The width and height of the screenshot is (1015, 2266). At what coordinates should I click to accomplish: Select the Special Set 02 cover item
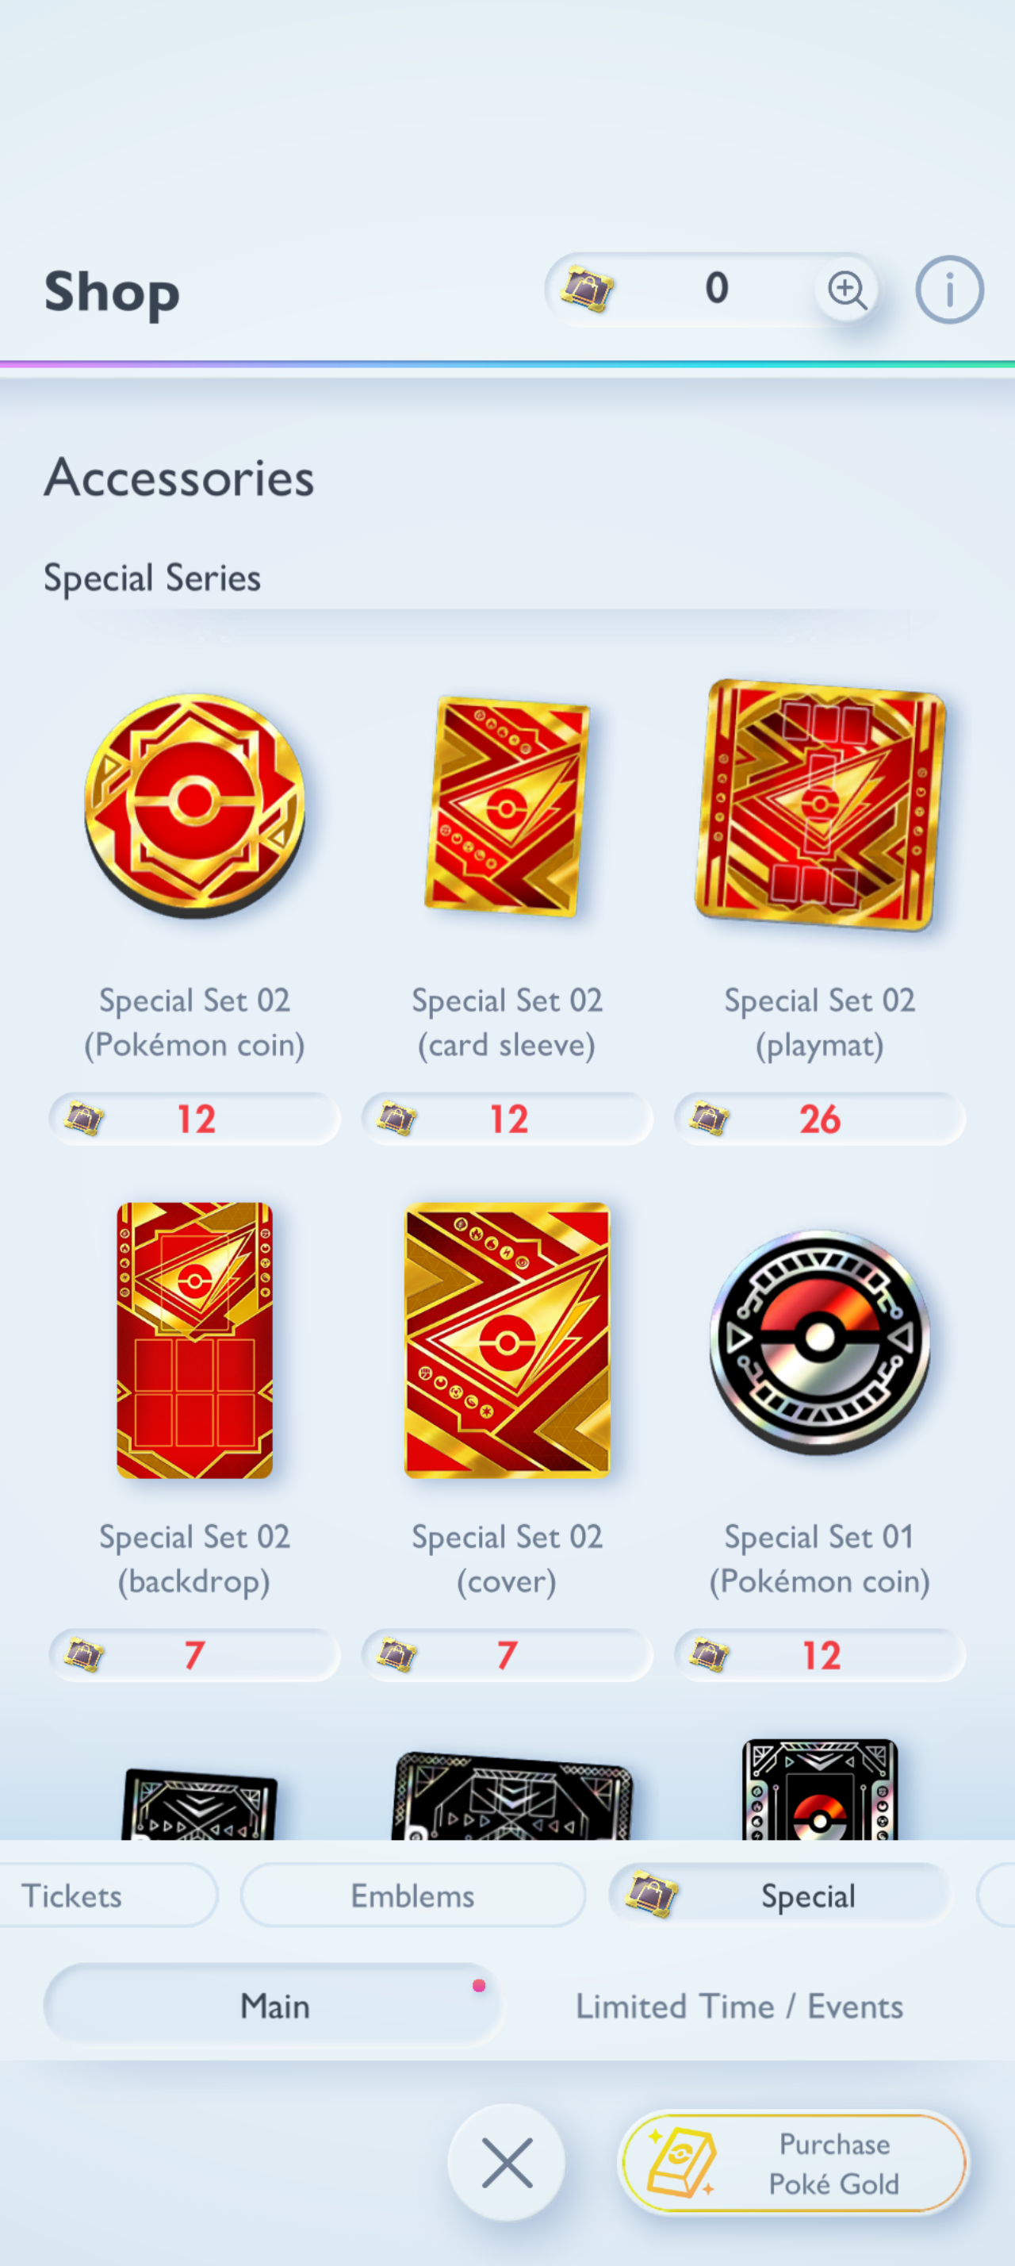[507, 1341]
